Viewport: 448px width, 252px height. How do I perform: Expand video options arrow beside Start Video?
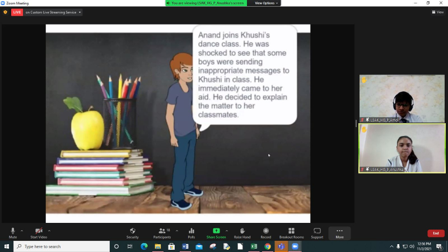pos(49,230)
